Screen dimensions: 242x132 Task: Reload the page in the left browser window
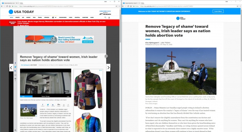(x=7, y=6)
